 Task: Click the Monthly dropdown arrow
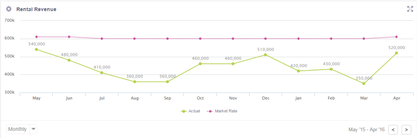[x=34, y=129]
